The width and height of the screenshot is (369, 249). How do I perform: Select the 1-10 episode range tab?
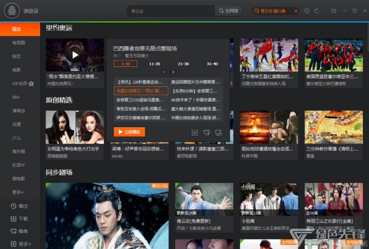click(x=125, y=64)
